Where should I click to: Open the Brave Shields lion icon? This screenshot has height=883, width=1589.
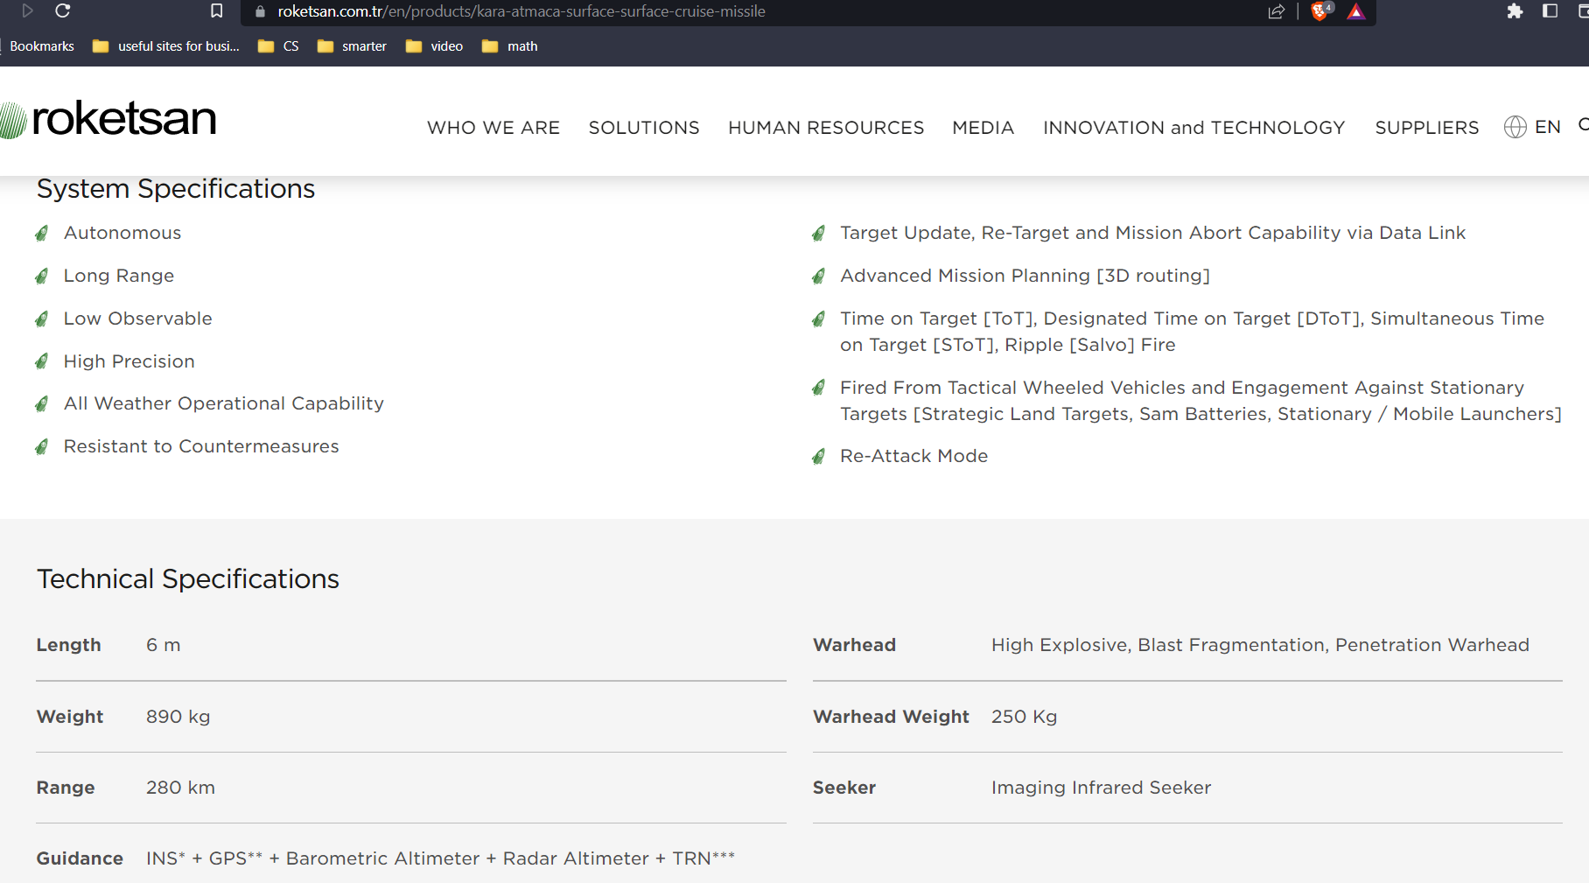1320,11
